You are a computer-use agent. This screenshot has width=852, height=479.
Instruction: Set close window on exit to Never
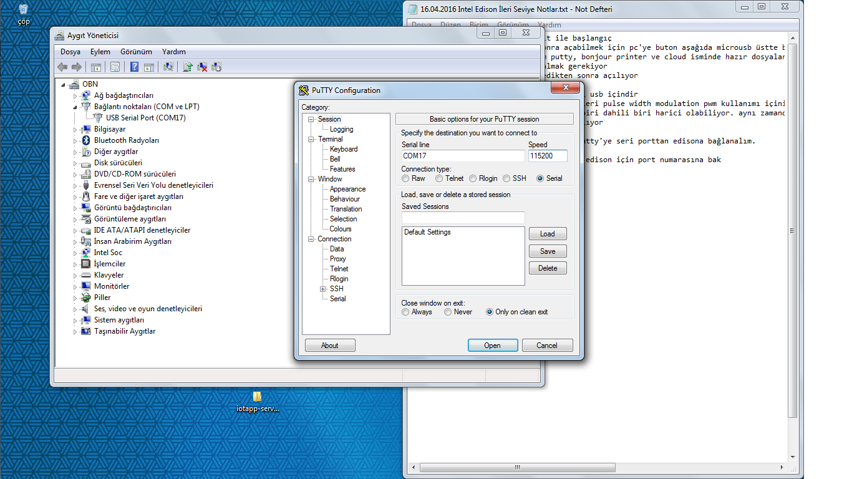[x=448, y=312]
